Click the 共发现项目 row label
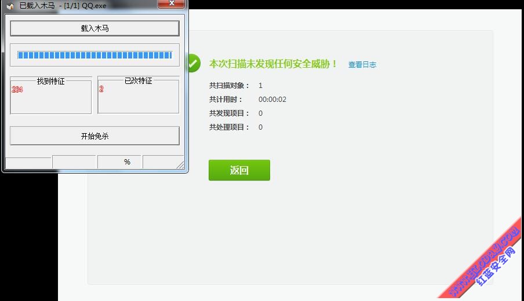 (230, 113)
